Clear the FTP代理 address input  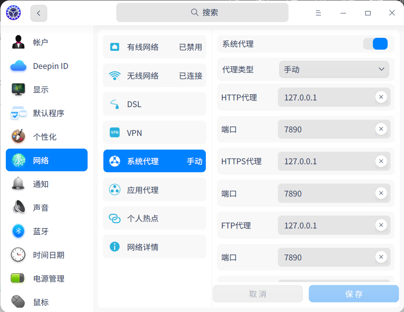[x=381, y=225]
